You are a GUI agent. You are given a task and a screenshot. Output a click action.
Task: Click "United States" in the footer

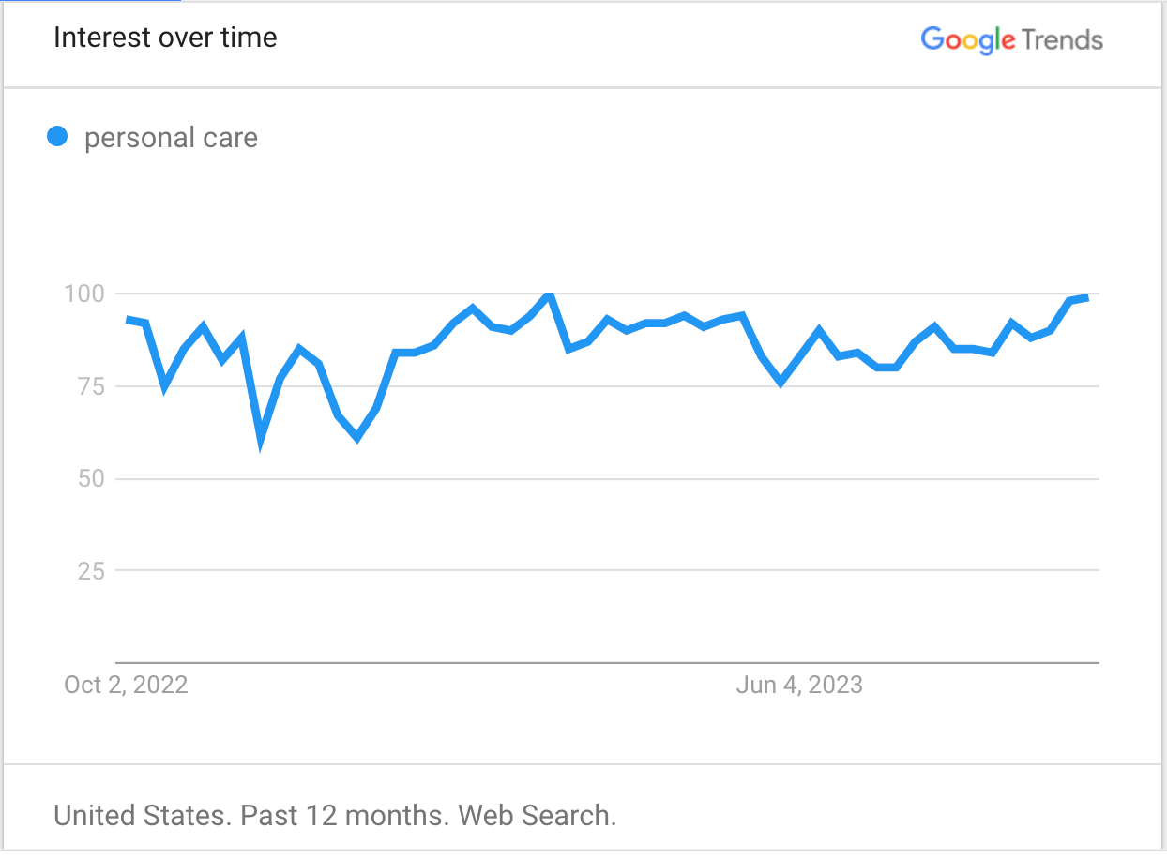[x=141, y=815]
